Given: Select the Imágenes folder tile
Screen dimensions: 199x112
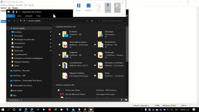Looking at the screenshot, I should point(73,55).
